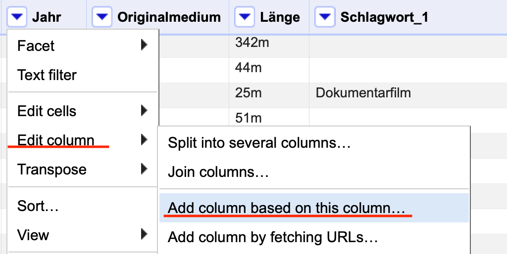This screenshot has height=254, width=507.
Task: Expand the Edit cells submenu
Action: 83,111
